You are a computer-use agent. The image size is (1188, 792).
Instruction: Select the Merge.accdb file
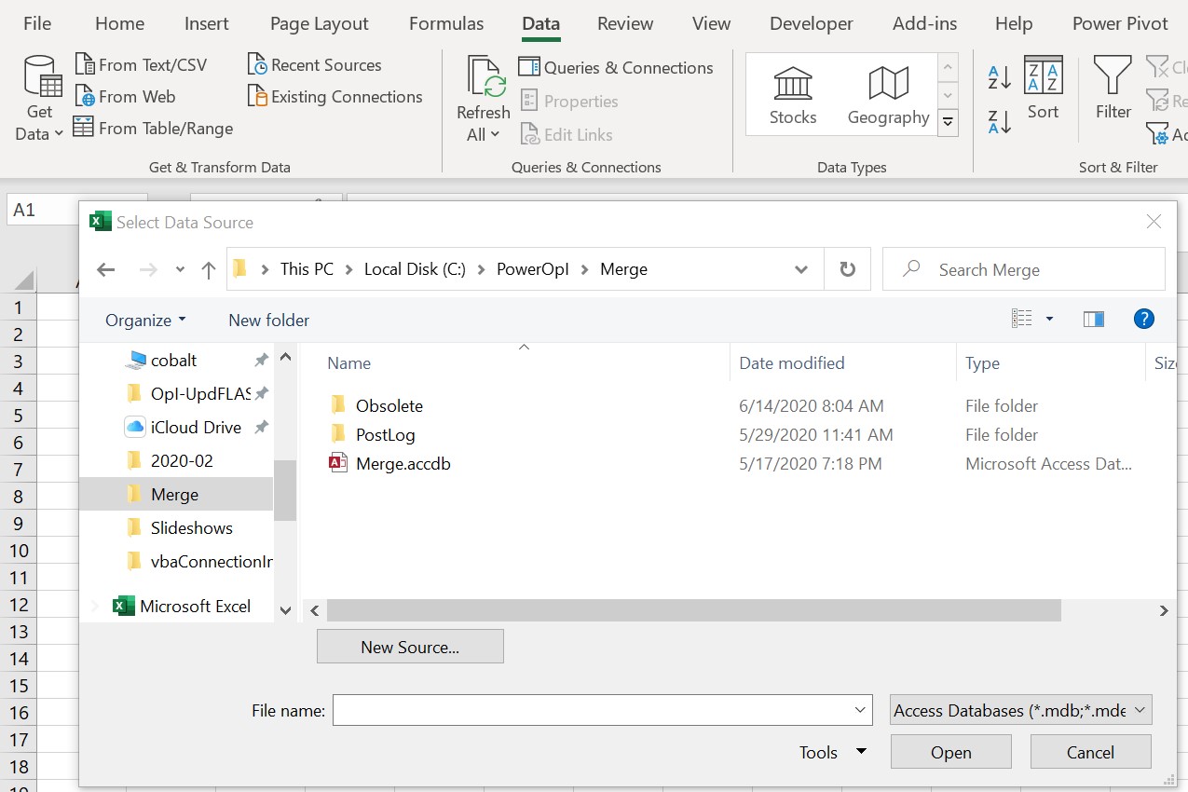403,463
